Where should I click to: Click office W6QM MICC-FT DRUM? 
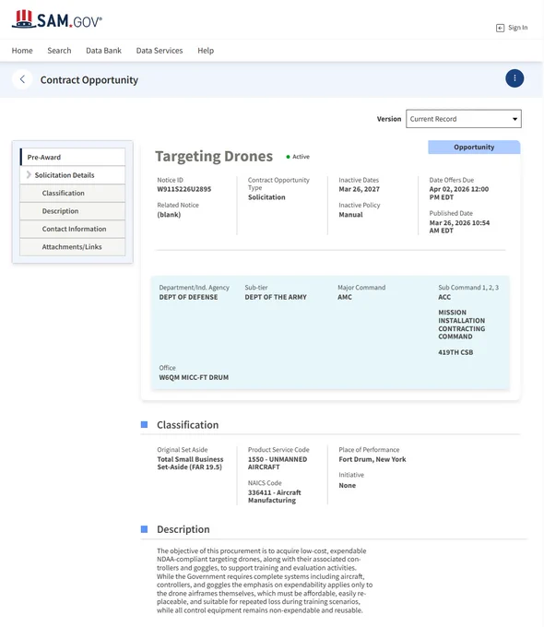pos(194,377)
